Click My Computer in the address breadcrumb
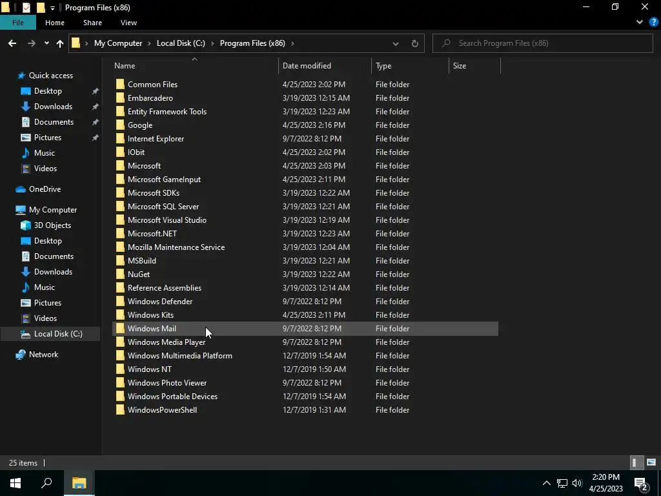 point(118,43)
